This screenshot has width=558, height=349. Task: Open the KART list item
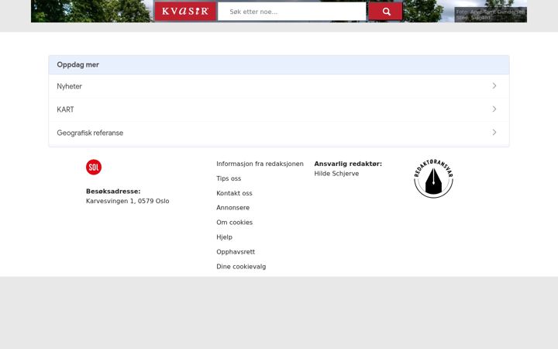pos(279,109)
